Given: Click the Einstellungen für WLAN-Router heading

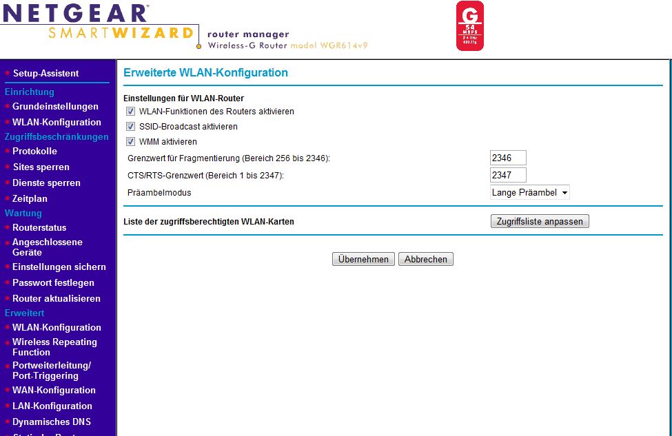Looking at the screenshot, I should [x=183, y=98].
